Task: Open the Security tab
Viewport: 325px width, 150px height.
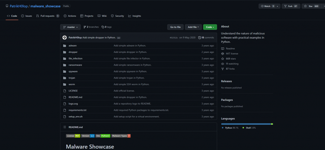Action: (x=117, y=16)
